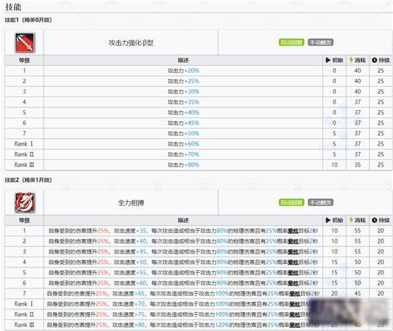Click 初始 value 15 in 攻击速度+50 row

click(334, 262)
